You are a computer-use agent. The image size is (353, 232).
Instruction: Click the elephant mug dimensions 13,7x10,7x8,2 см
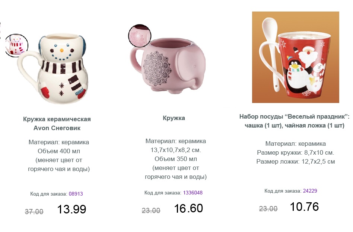[x=176, y=150]
